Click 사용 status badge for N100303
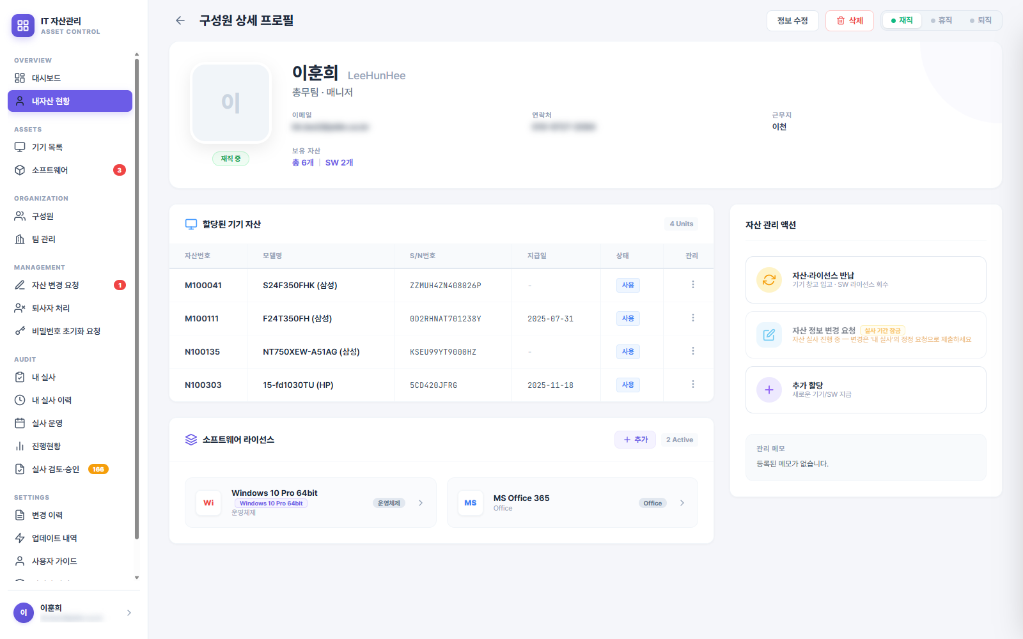 [x=628, y=385]
